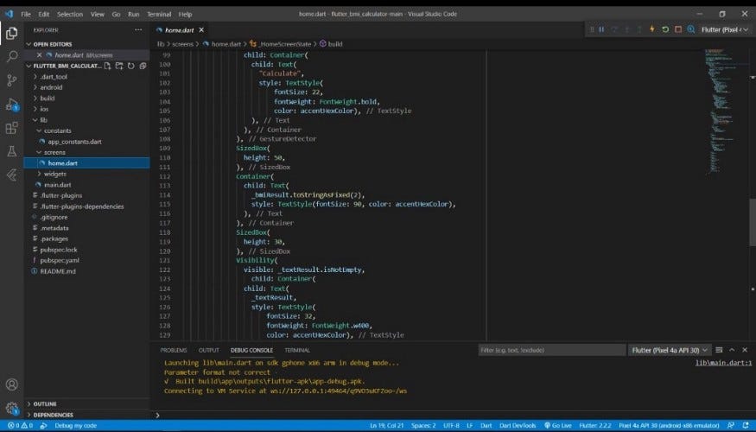Open pubspec.yaml file
The height and width of the screenshot is (432, 756).
[60, 260]
